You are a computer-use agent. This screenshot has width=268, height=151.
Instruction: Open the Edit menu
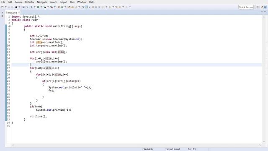pyautogui.click(x=10, y=2)
